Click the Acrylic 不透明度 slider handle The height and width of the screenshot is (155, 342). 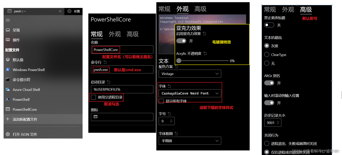[179, 61]
